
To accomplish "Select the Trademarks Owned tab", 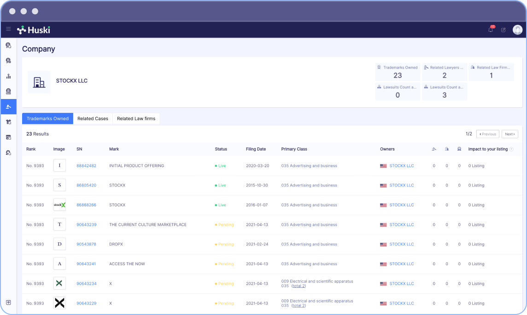I will 47,119.
